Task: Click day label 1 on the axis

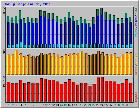Action: click(x=9, y=105)
